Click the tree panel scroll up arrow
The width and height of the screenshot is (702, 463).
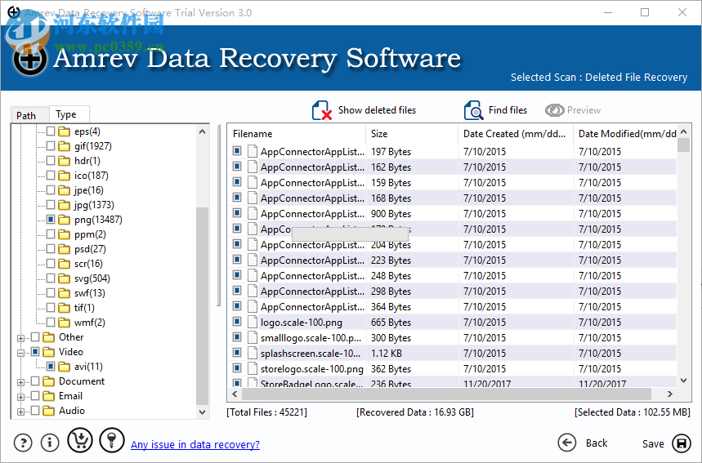point(203,131)
